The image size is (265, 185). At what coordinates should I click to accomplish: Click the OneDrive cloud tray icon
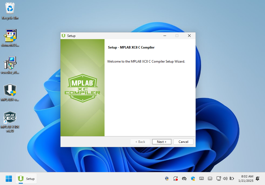click(x=184, y=179)
